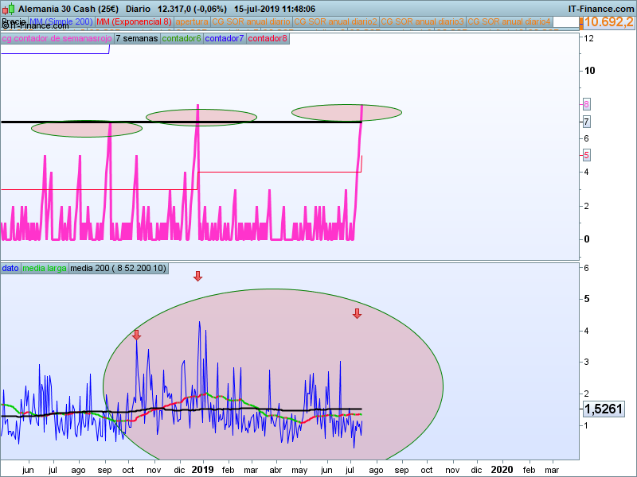Viewport: 637px width, 477px height.
Task: Select the 'MM (Exponencial 8)' indicator label
Action: coord(134,21)
